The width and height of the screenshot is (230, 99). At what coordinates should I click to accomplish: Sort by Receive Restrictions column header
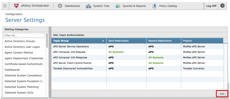164,41
